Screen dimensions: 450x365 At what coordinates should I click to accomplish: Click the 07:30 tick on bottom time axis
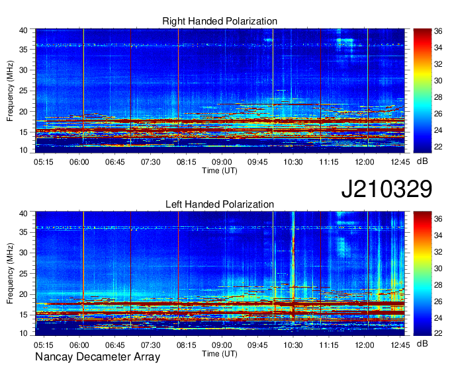point(150,345)
